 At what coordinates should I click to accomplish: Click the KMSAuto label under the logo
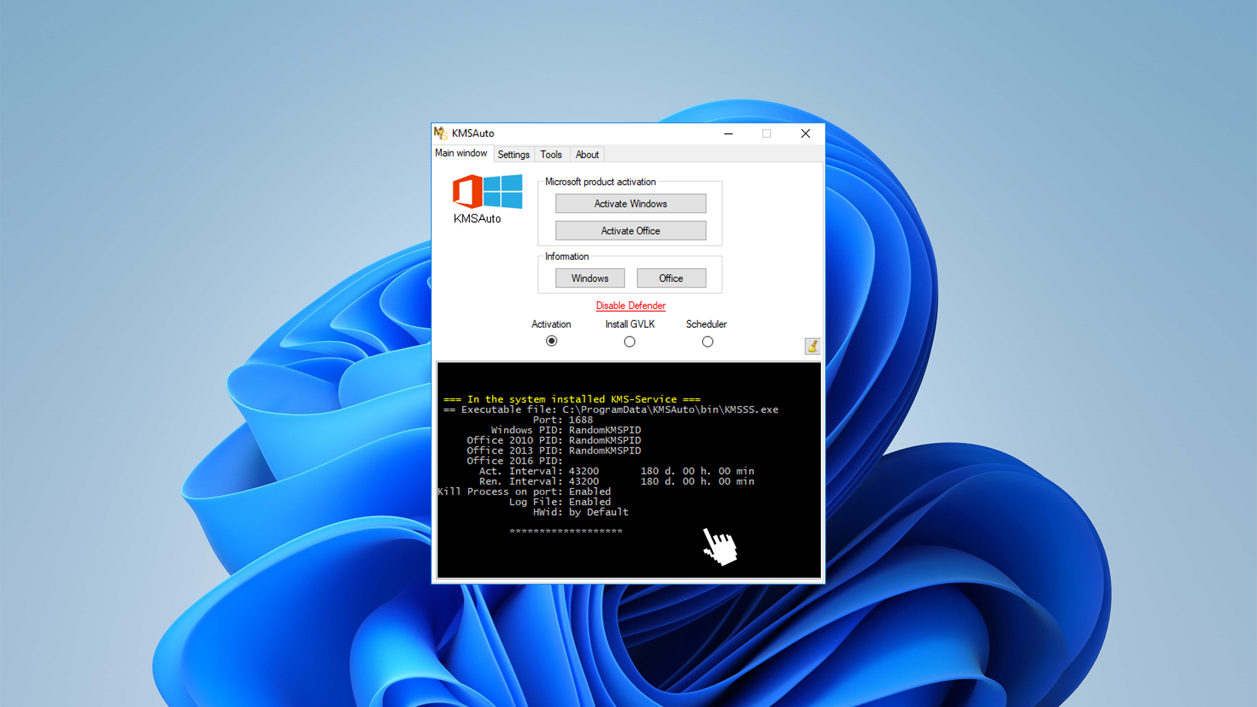point(477,219)
